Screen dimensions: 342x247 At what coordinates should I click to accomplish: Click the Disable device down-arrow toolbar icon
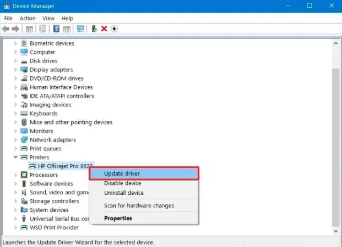(x=114, y=29)
